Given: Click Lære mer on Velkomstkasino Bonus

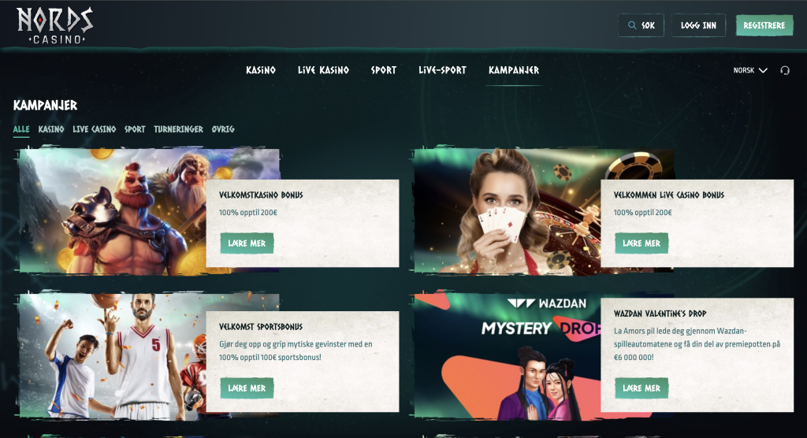Looking at the screenshot, I should pos(247,243).
